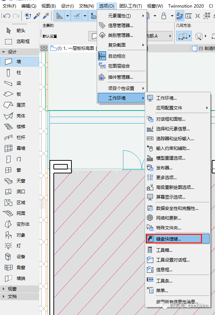This screenshot has width=215, height=315.
Task: Select the Zone (区域) tool
Action: [19, 203]
